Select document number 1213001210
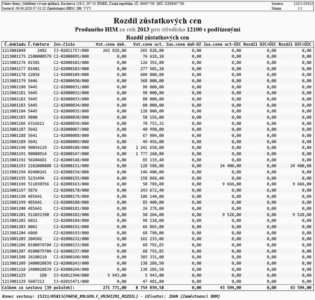 (14, 269)
